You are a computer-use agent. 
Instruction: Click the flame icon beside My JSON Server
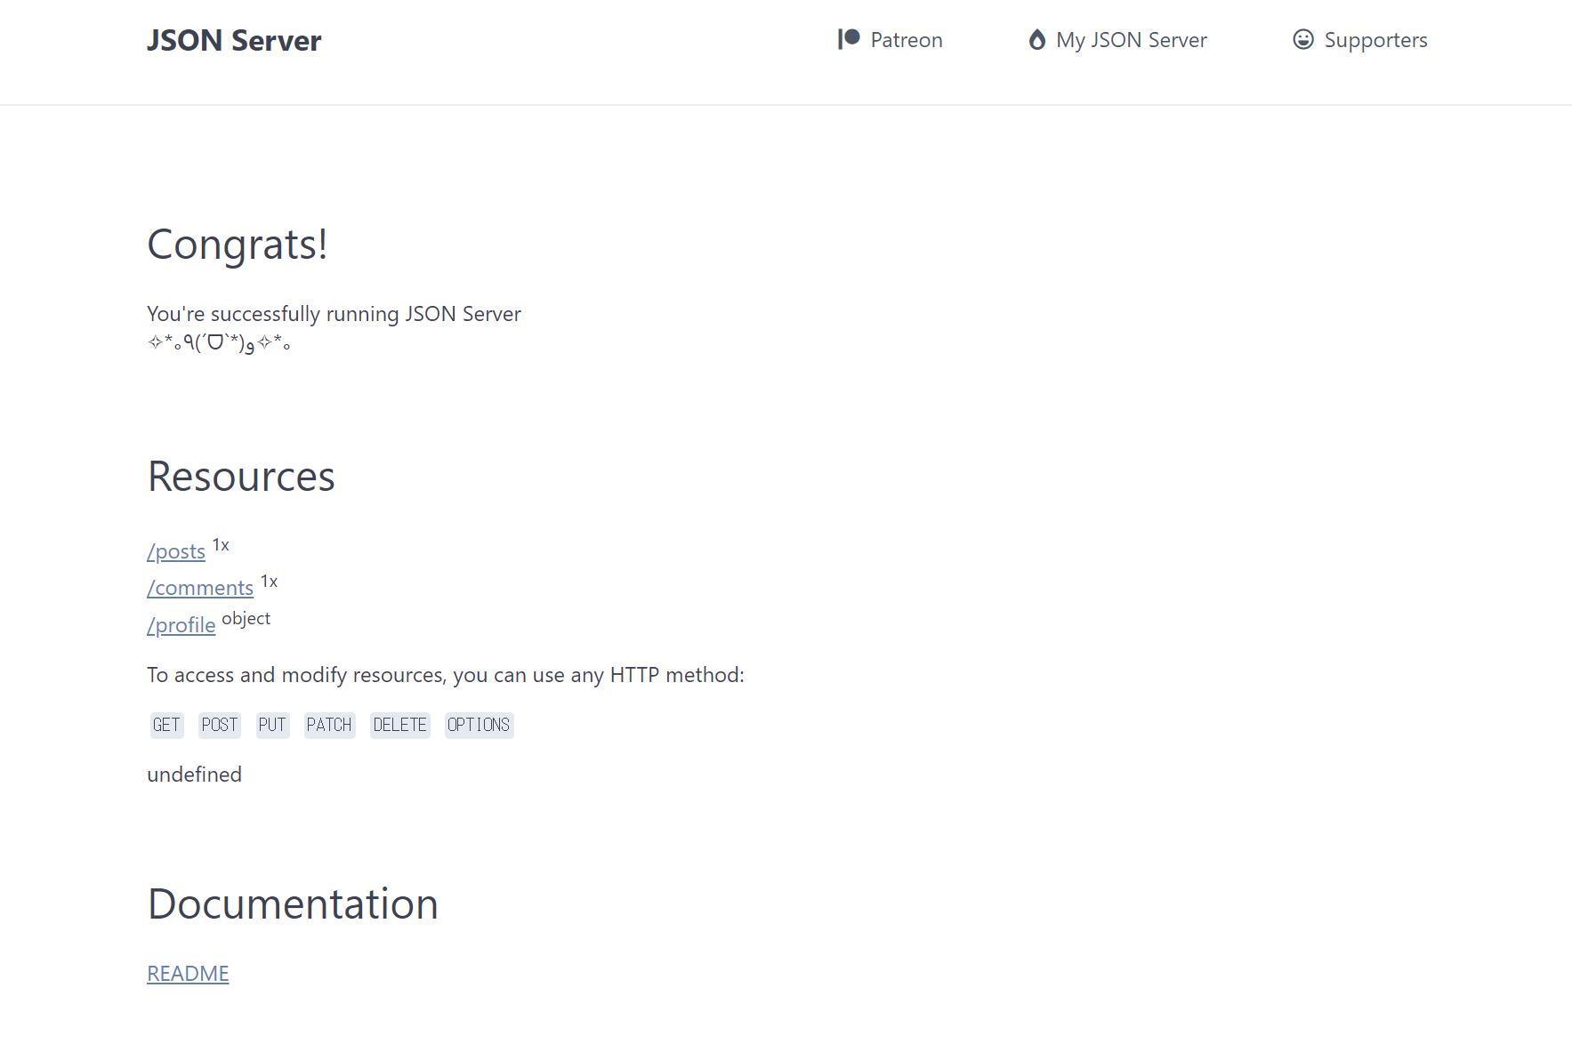point(1036,39)
